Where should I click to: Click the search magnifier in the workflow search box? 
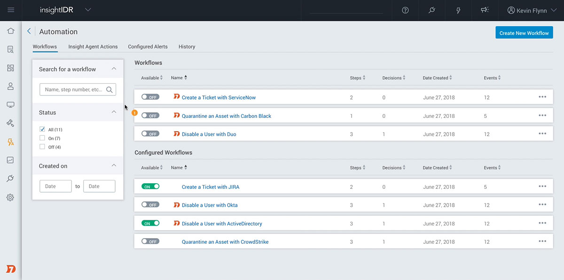110,89
